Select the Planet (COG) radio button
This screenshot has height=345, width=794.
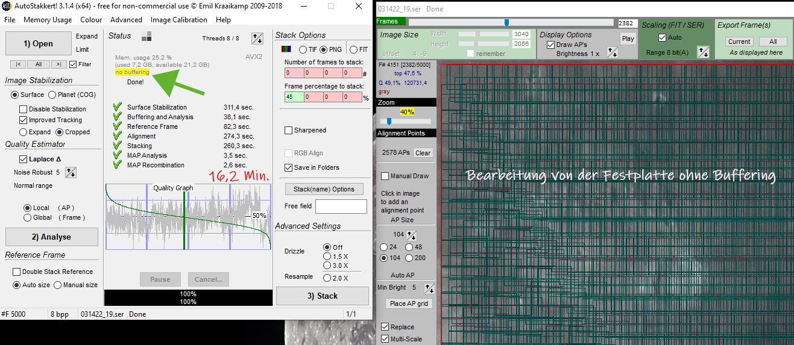coord(52,95)
